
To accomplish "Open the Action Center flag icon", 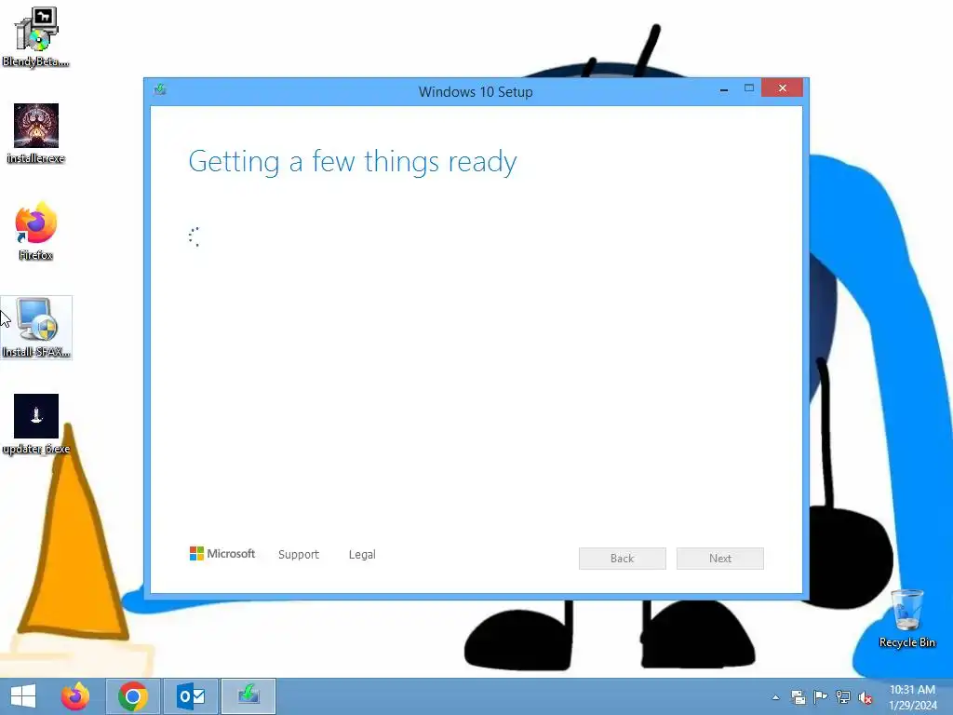I will click(x=821, y=697).
